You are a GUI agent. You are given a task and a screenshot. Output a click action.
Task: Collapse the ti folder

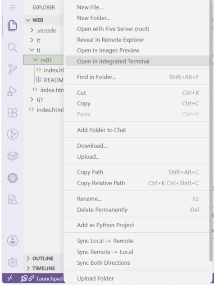click(32, 50)
